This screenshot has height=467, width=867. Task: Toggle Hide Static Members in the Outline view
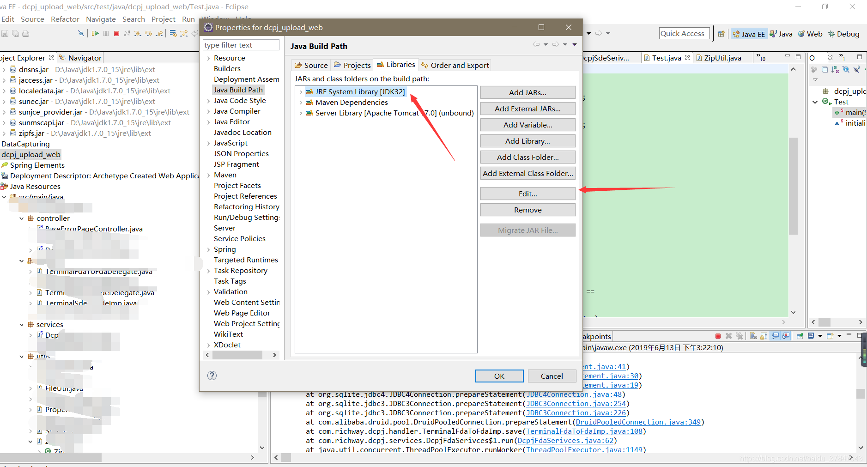pos(857,69)
